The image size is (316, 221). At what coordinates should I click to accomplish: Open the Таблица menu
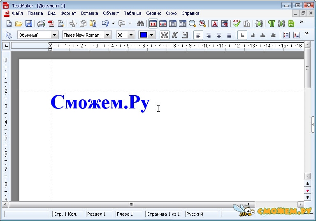click(132, 13)
